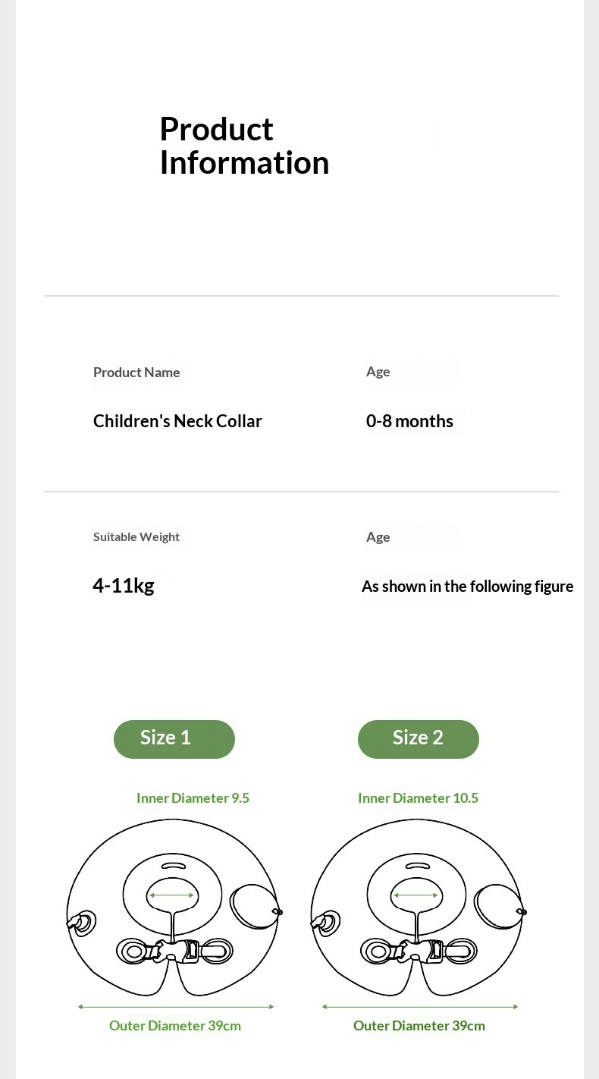The width and height of the screenshot is (599, 1079).
Task: Click the buckle clasp on Size 2 float
Action: (x=419, y=950)
